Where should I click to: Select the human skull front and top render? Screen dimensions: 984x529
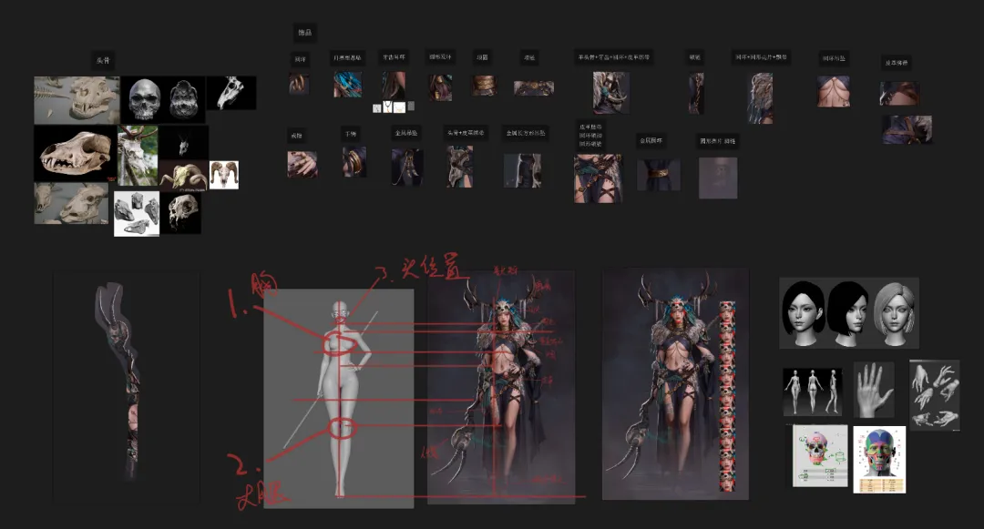(x=162, y=98)
